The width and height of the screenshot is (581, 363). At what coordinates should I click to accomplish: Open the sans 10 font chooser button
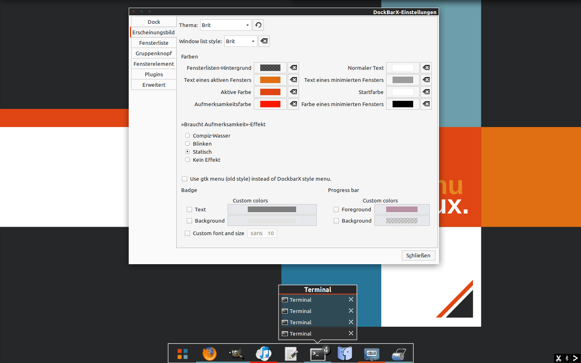point(262,233)
